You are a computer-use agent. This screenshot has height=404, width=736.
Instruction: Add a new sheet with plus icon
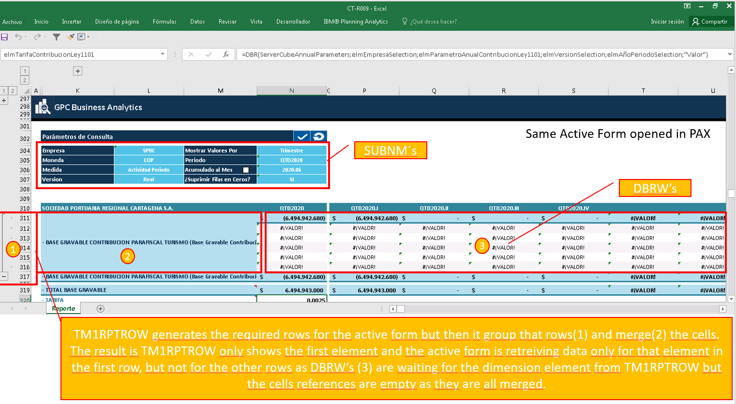click(100, 309)
